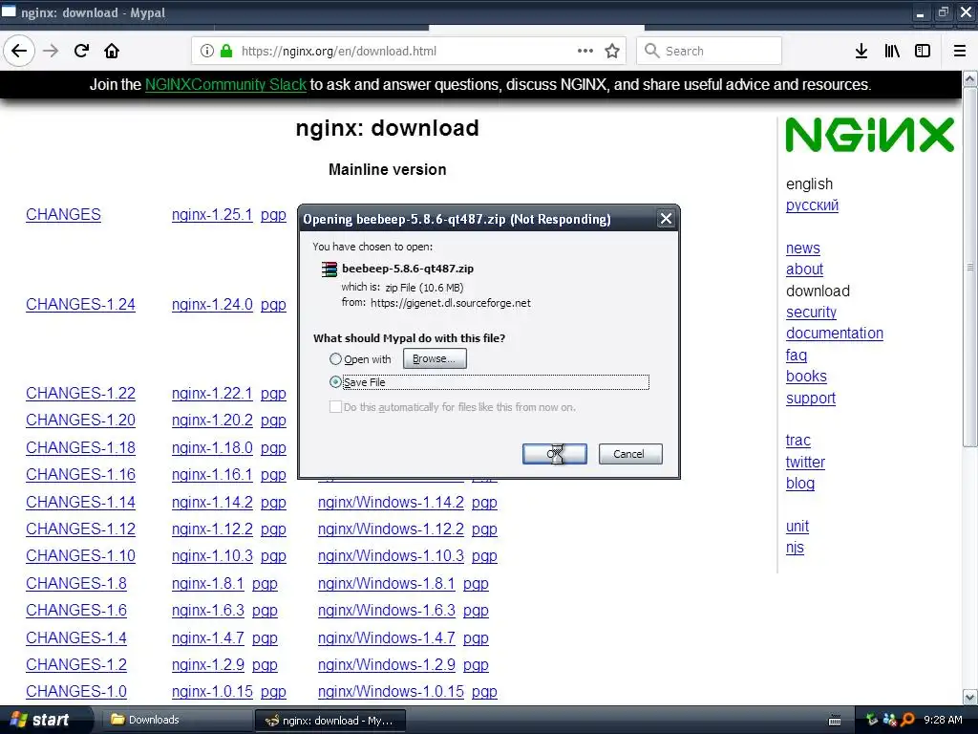This screenshot has width=978, height=734.
Task: Select the Open with radio option
Action: click(335, 359)
